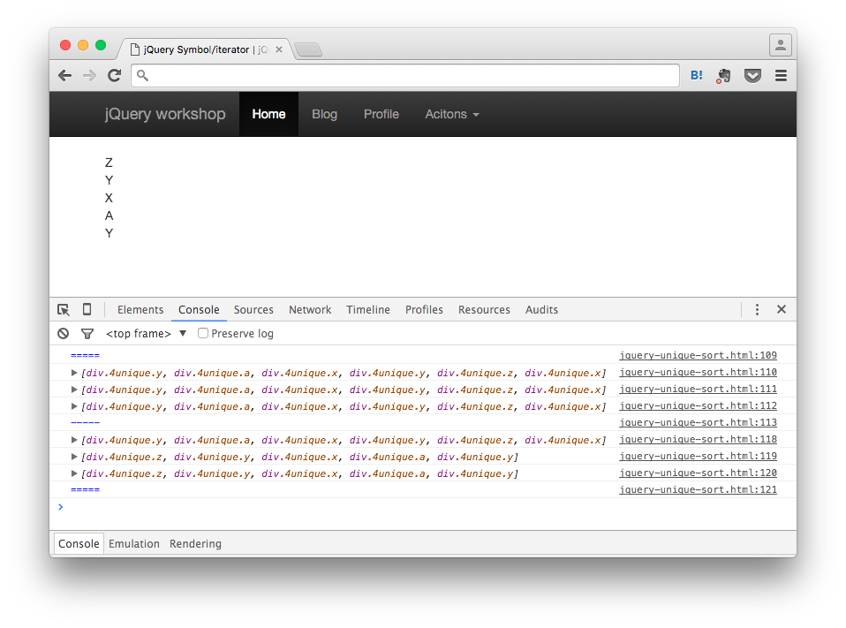The width and height of the screenshot is (846, 628).
Task: Reload the page via refresh icon
Action: point(114,75)
